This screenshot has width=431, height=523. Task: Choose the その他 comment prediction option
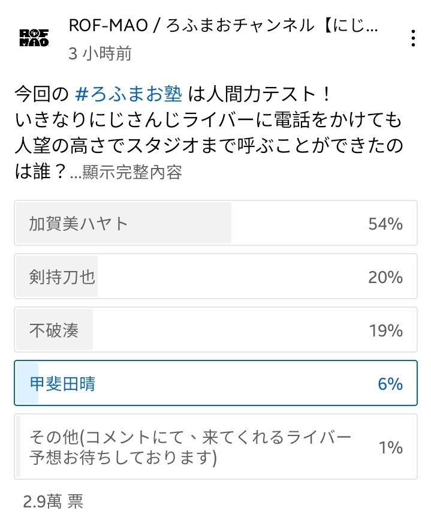tap(216, 447)
